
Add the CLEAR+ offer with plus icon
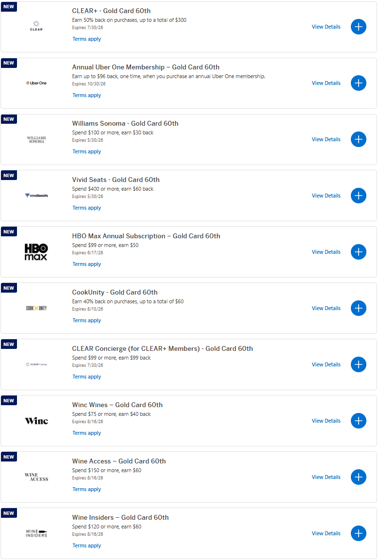coord(358,27)
